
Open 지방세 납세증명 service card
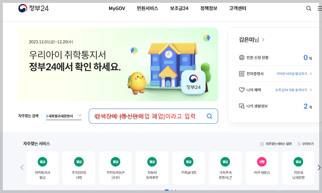click(298, 168)
